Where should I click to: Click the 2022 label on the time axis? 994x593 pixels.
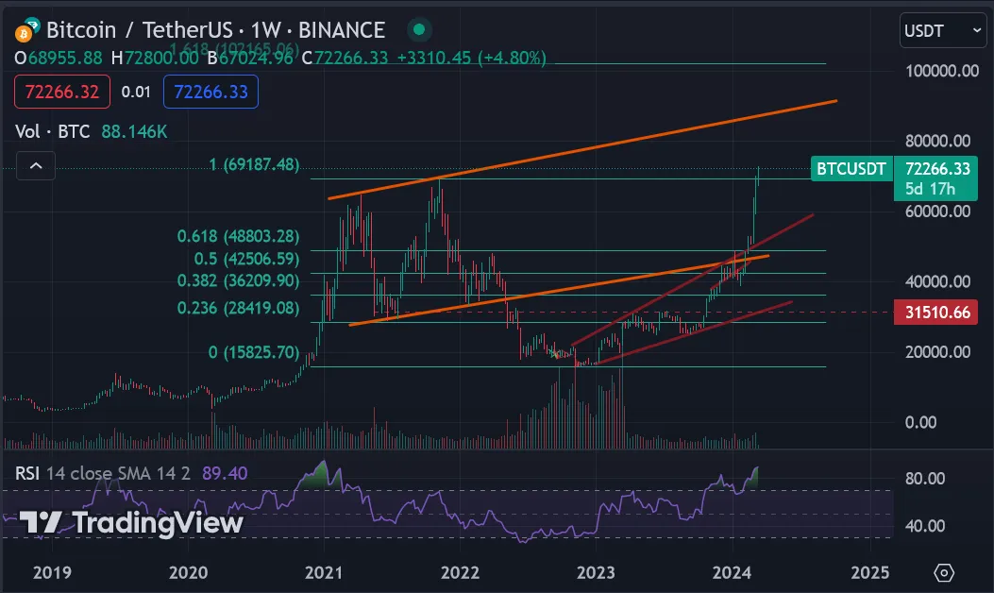461,573
